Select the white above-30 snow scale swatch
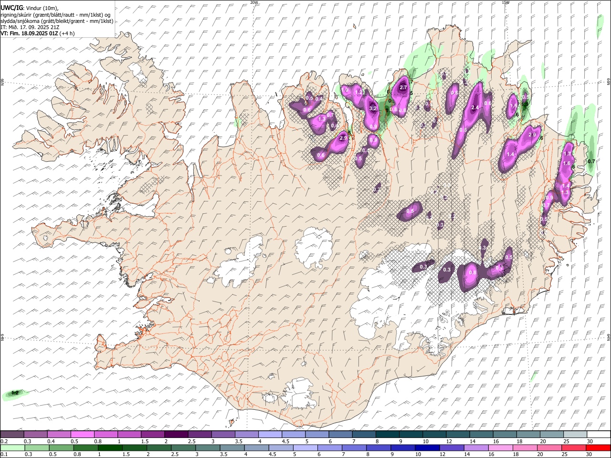Viewport: 611px width, 458px height. point(599,435)
